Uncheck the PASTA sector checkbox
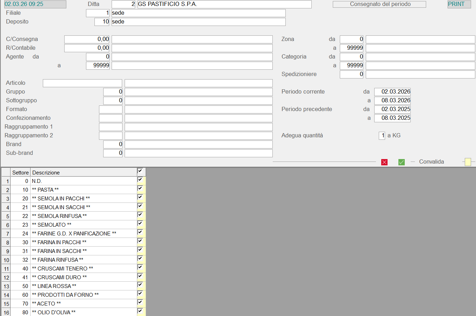The width and height of the screenshot is (476, 316). pyautogui.click(x=140, y=188)
